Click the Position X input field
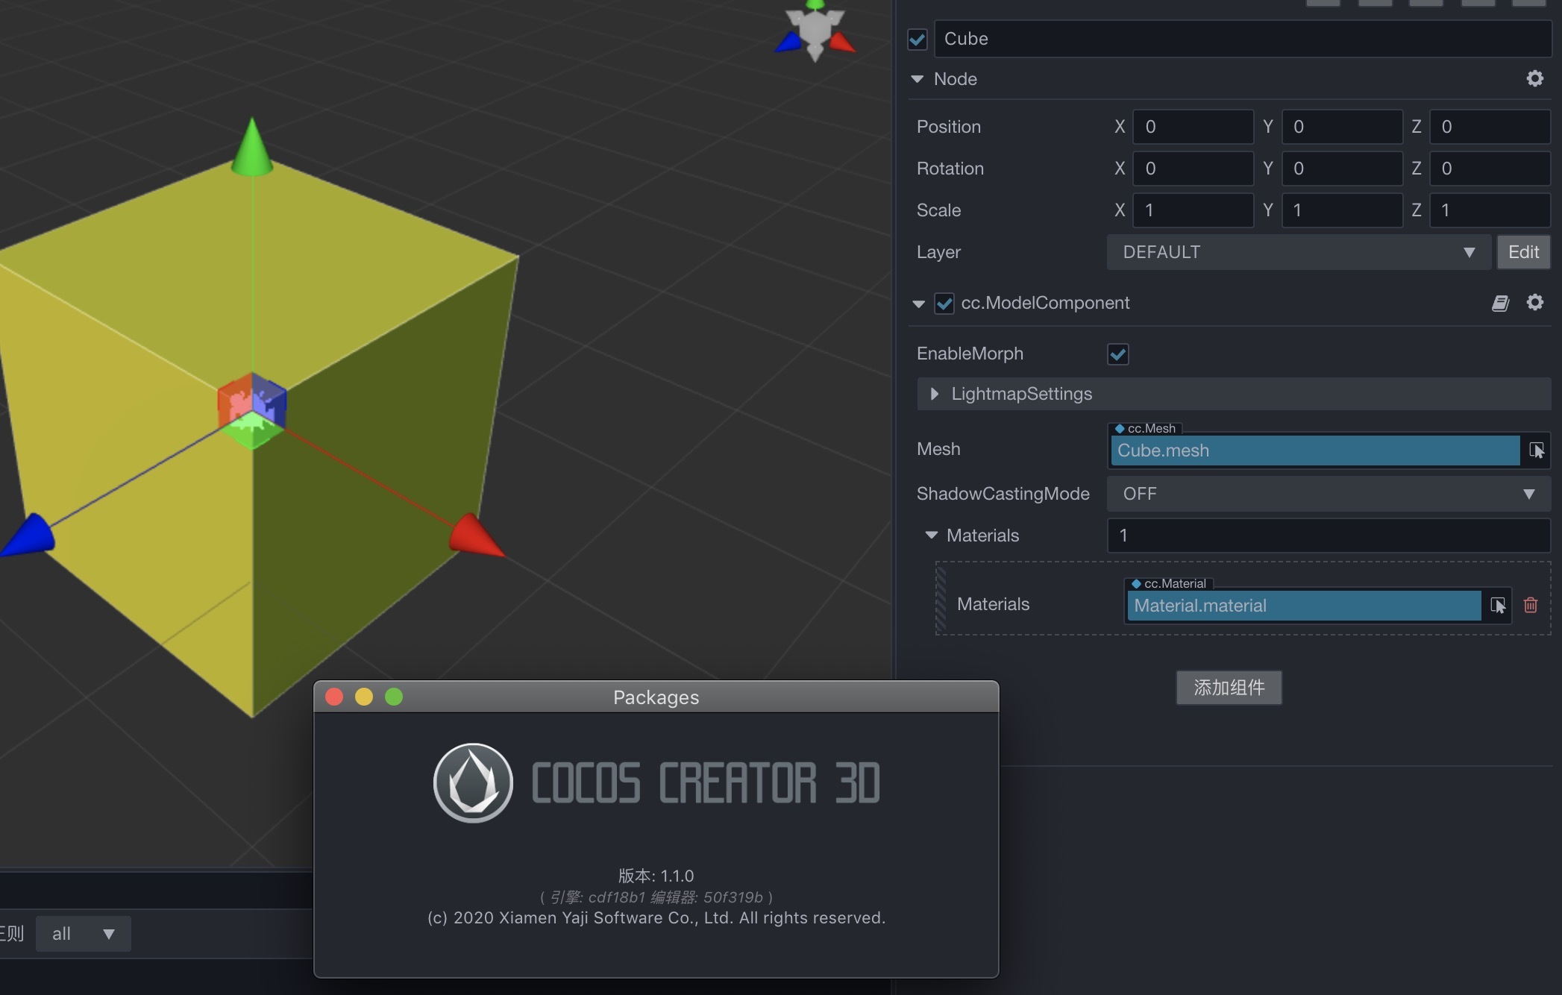The image size is (1562, 995). pos(1192,127)
